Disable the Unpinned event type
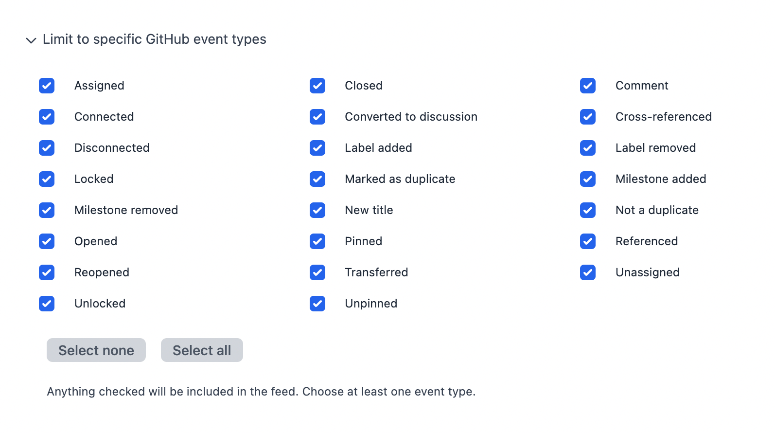The height and width of the screenshot is (433, 775). (317, 304)
